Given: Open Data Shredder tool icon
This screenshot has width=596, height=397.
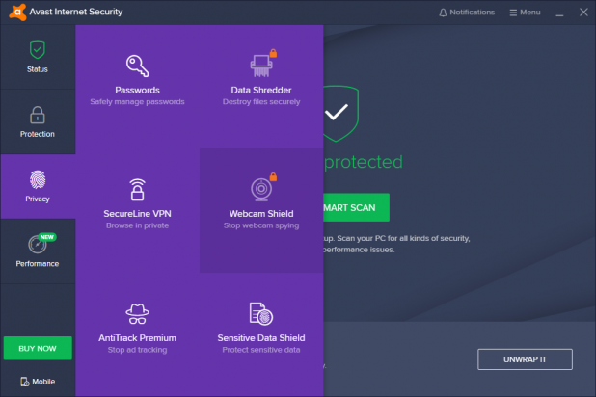Looking at the screenshot, I should point(260,66).
